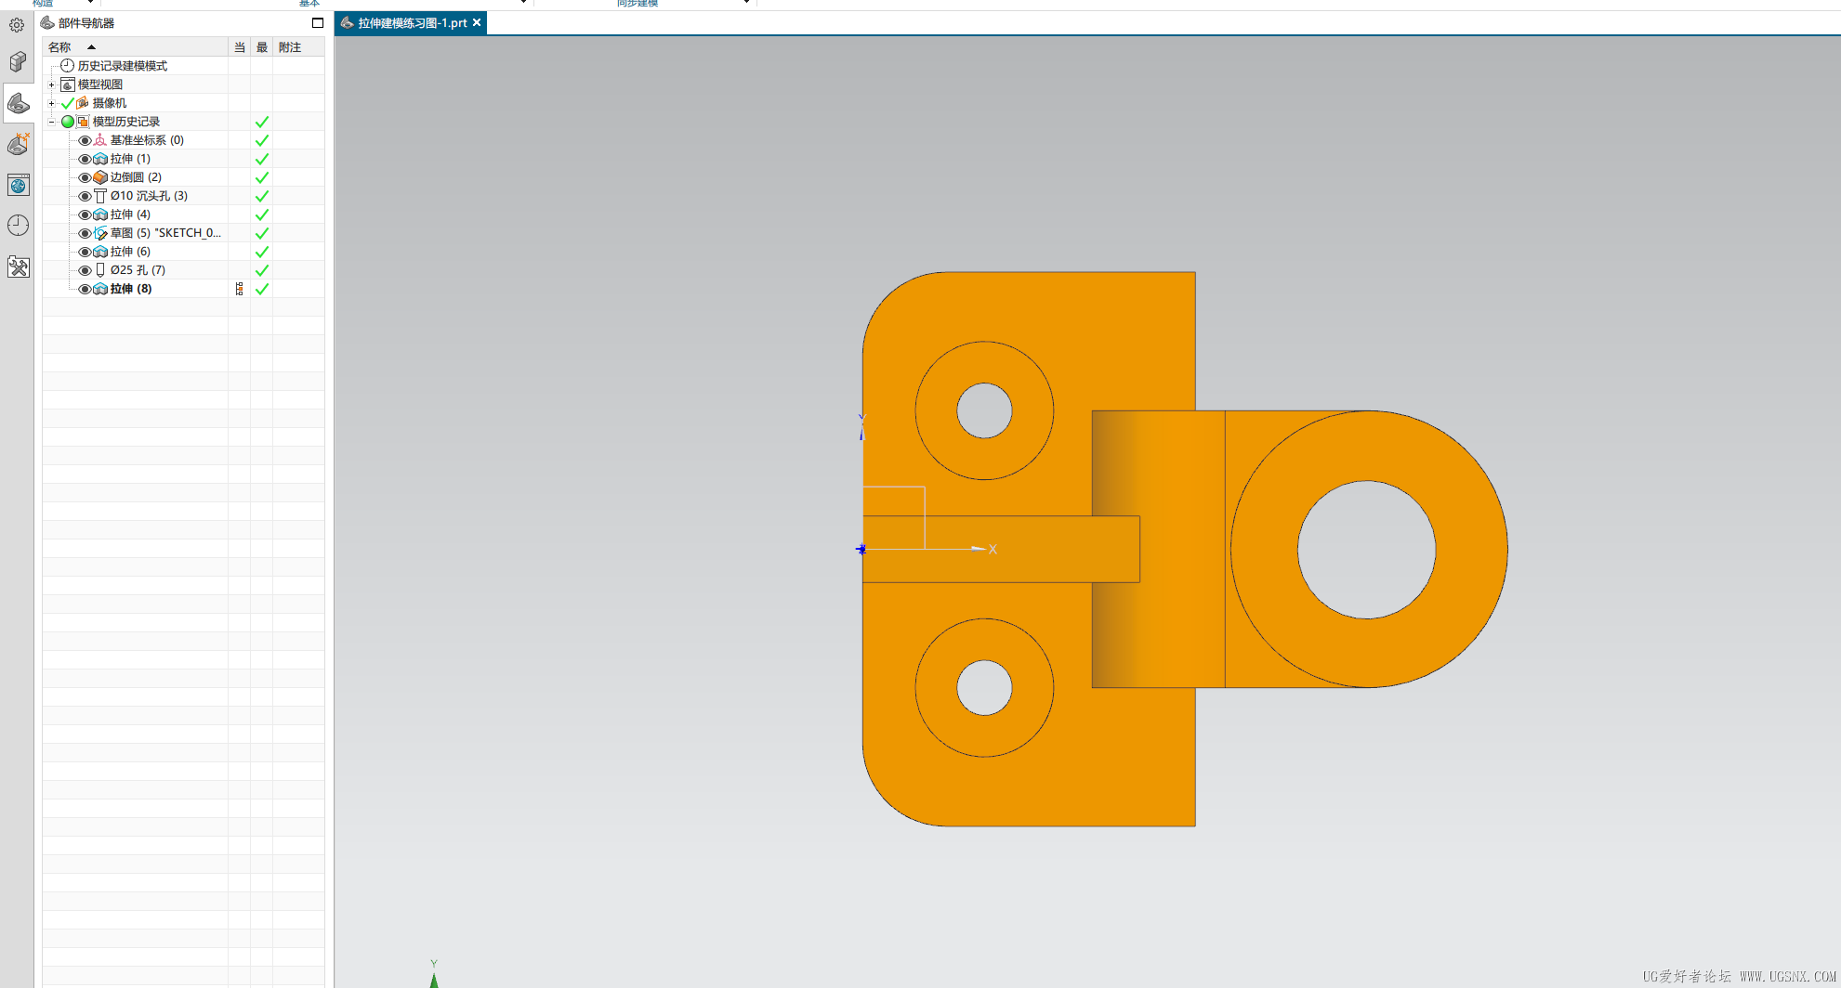Image resolution: width=1841 pixels, height=988 pixels.
Task: Click the up-to-date check for 拉伸 (8)
Action: 262,289
